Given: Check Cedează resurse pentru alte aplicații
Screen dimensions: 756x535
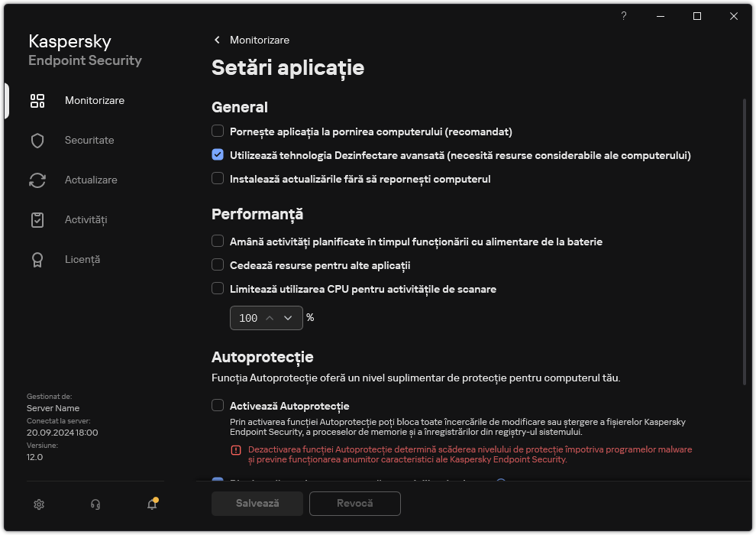Looking at the screenshot, I should click(x=217, y=264).
